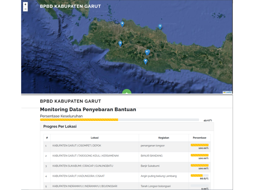Screen dimensions: 254x190
Task: Click the BPBD Kabupaten Garut header above Monitoring
Action: (x=70, y=101)
